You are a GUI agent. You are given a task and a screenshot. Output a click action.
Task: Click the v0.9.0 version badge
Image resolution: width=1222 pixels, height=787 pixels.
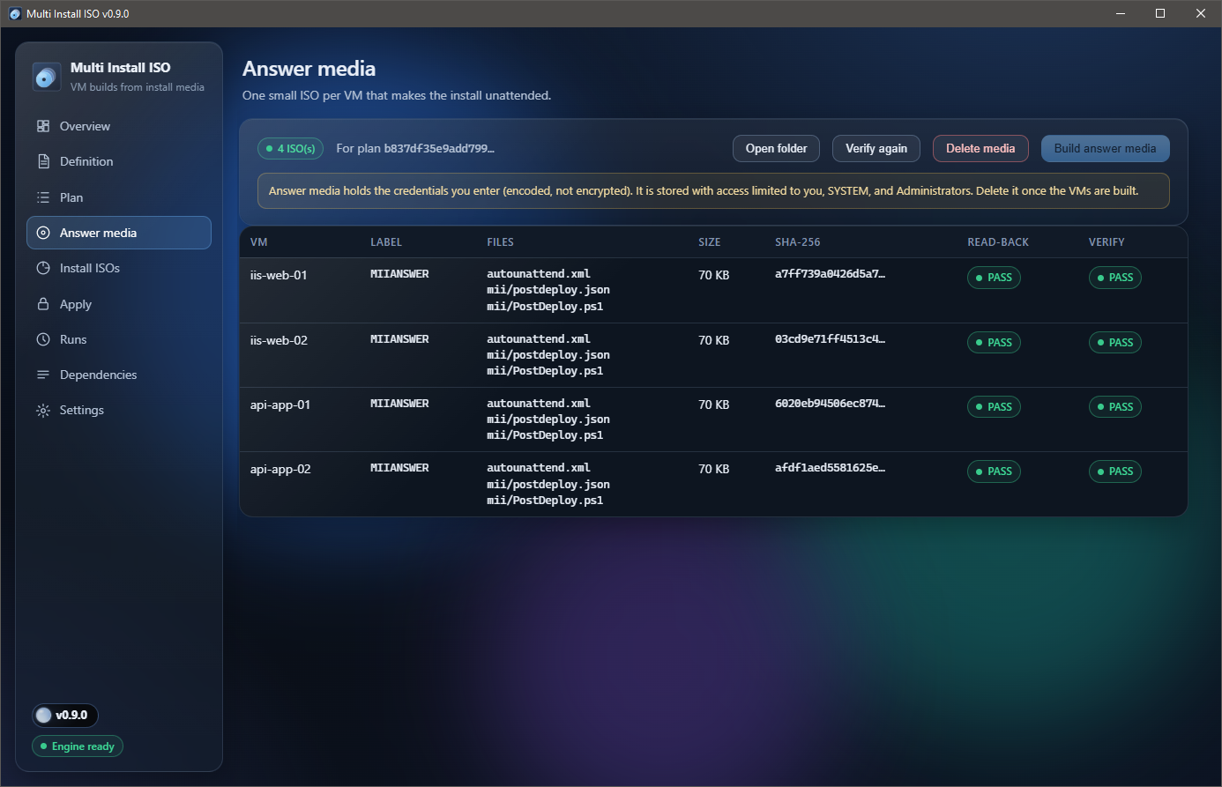pos(64,715)
